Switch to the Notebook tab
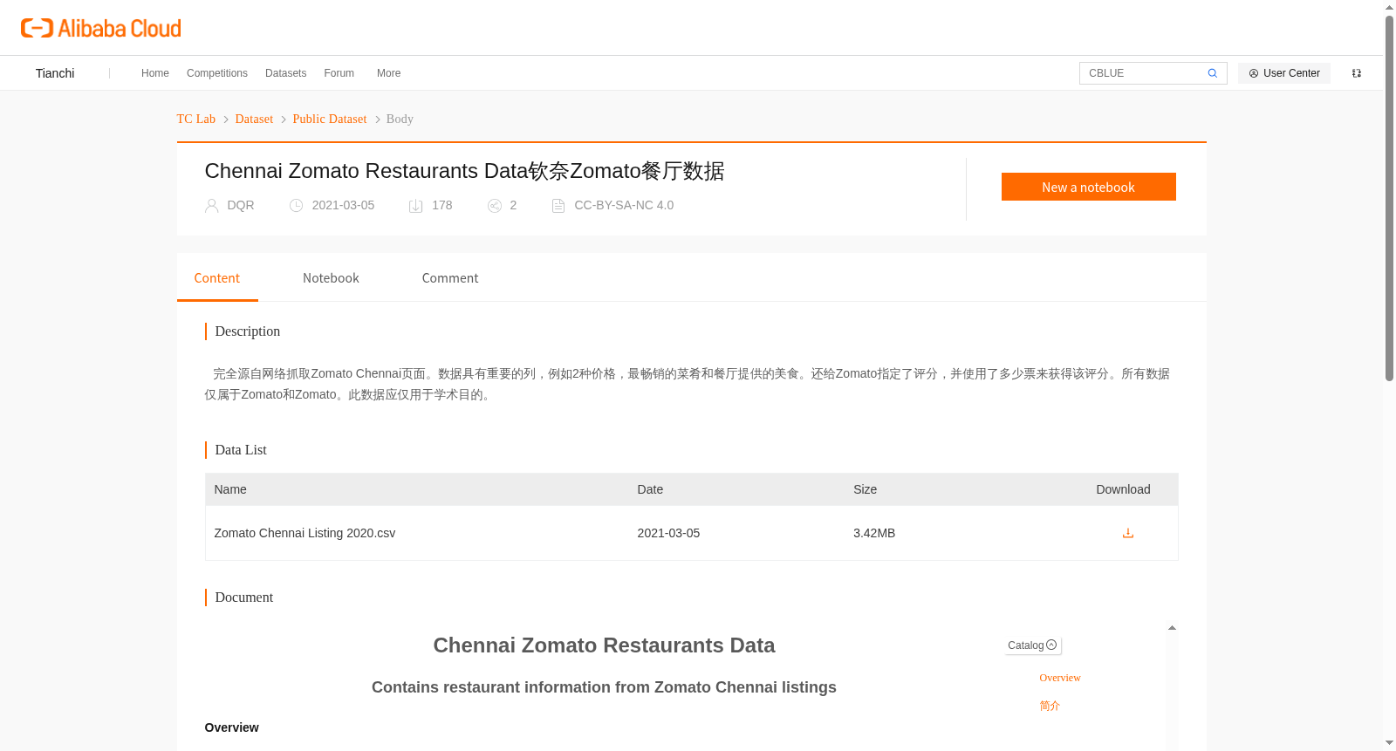 click(331, 278)
